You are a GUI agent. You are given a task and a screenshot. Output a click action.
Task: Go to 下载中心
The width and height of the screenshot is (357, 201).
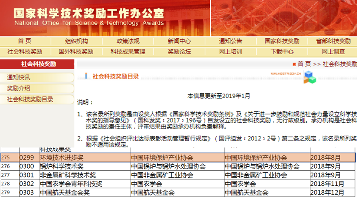282,51
